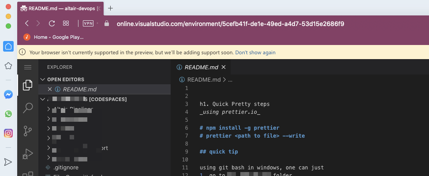Click the site security padlock icon
The height and width of the screenshot is (176, 429).
point(107,23)
